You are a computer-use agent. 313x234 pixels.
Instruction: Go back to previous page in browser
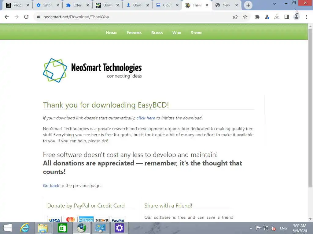click(x=7, y=17)
